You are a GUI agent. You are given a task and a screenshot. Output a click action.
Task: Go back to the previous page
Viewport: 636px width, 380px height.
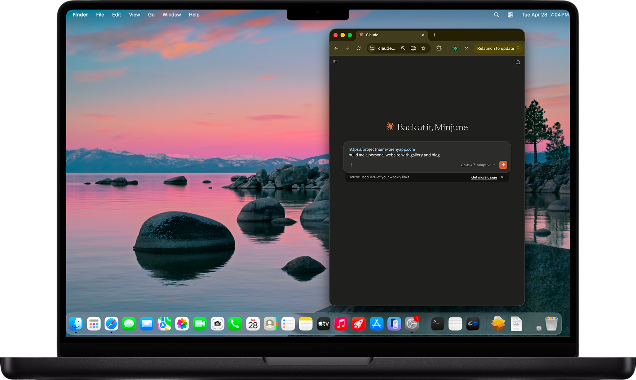point(336,48)
